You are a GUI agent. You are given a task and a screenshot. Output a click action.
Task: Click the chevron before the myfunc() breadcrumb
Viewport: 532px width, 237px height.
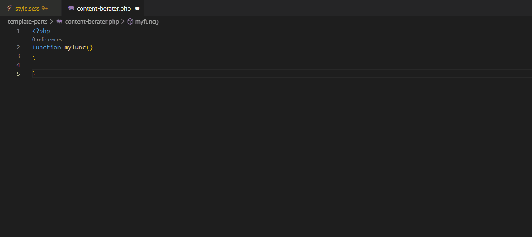(123, 21)
